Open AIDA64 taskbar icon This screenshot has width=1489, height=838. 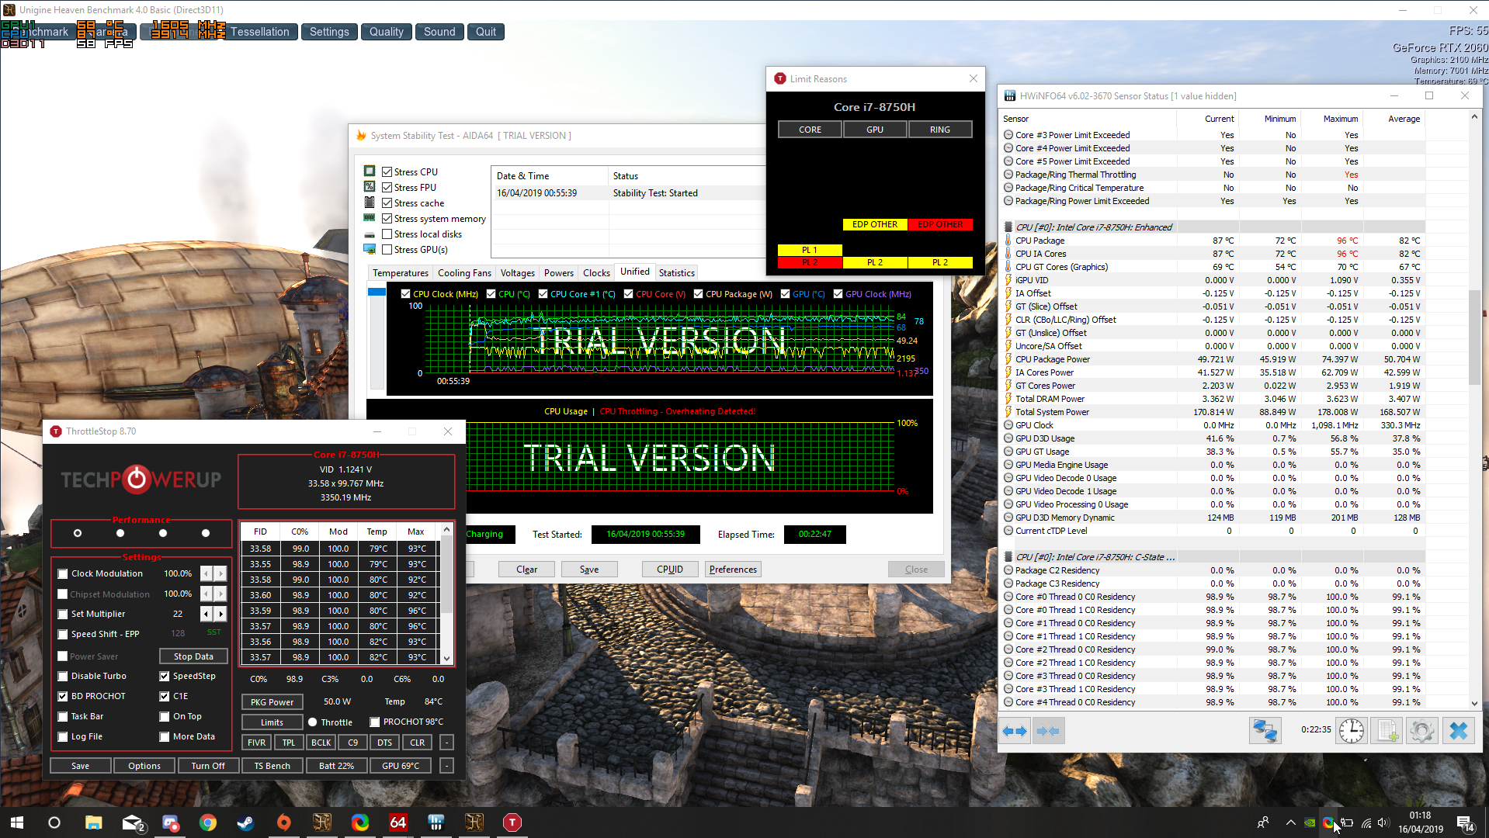coord(397,822)
